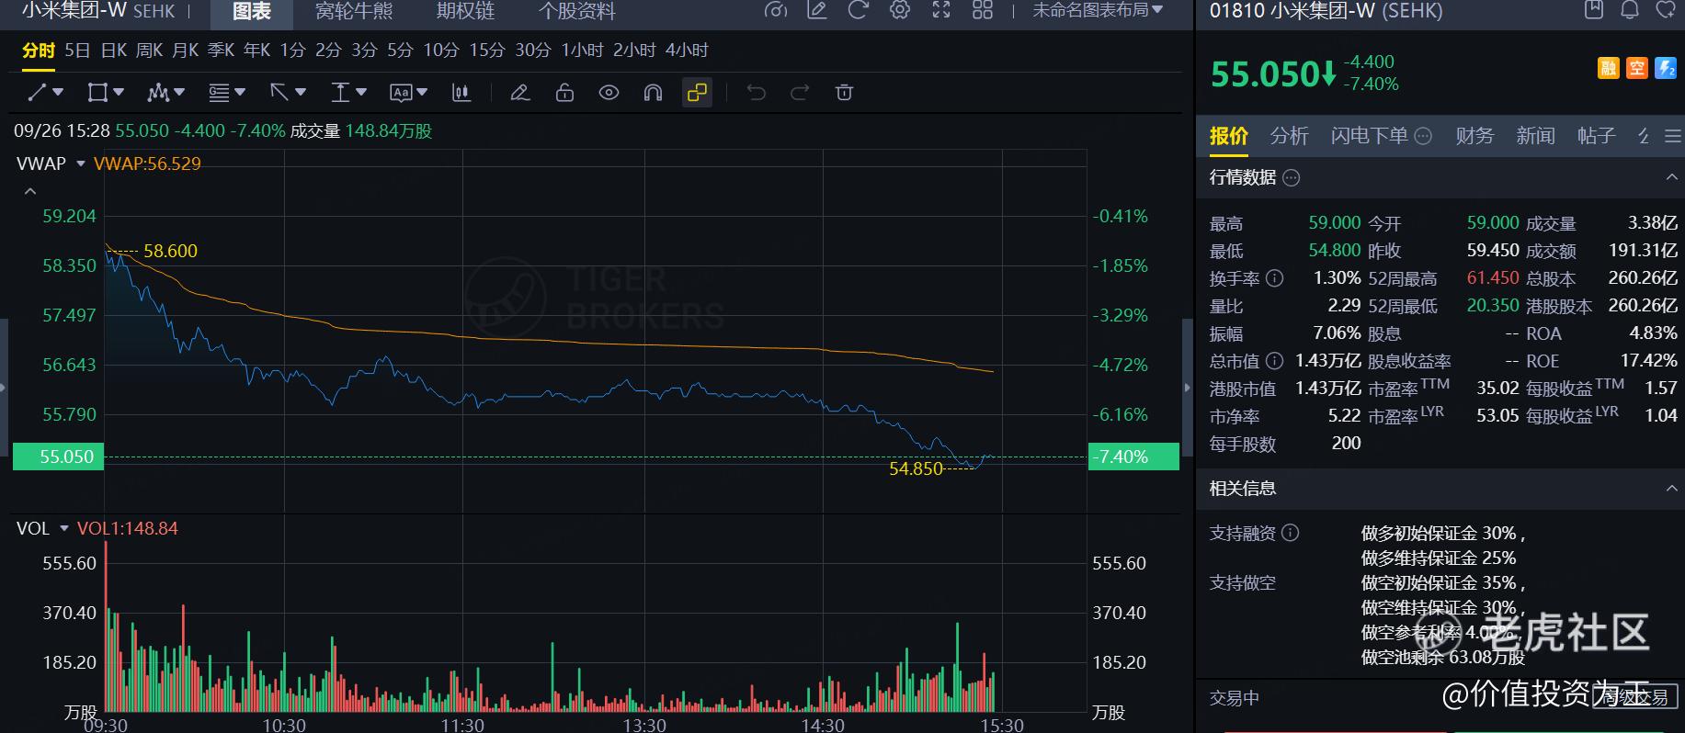Screen dimensions: 1685x733
Task: Select the 15分 interval button
Action: pos(487,51)
